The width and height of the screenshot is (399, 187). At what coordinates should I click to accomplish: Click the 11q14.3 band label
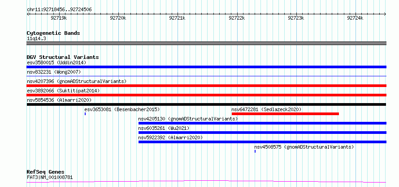click(x=36, y=39)
